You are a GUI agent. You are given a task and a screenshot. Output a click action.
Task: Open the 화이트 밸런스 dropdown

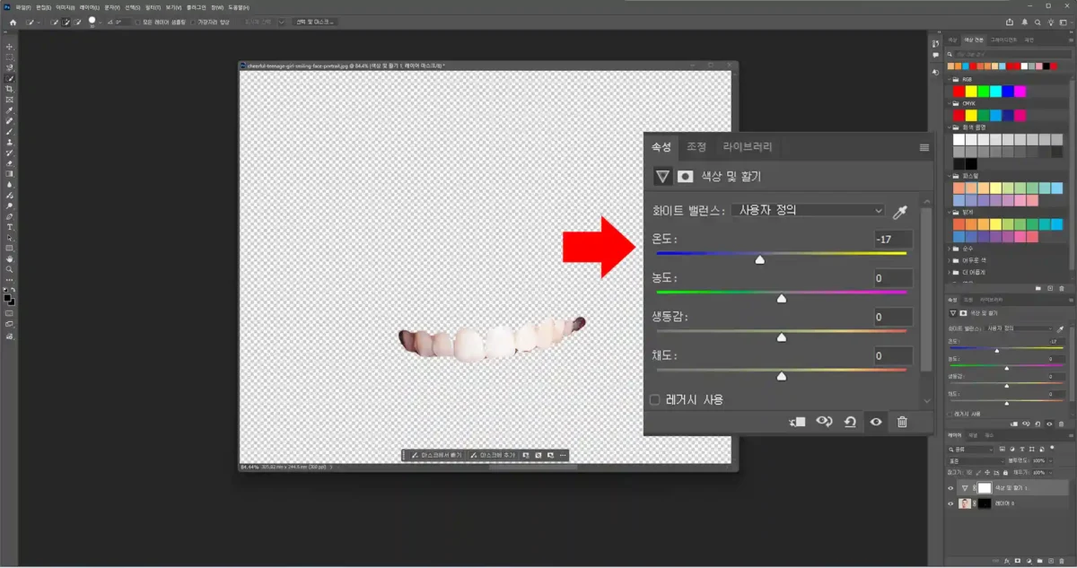click(x=808, y=209)
